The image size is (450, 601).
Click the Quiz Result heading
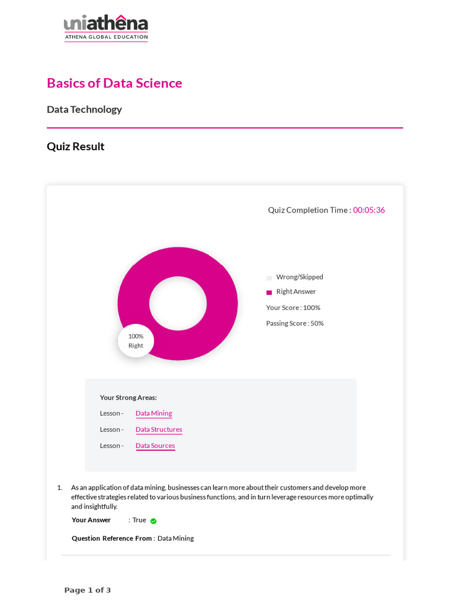pos(76,146)
